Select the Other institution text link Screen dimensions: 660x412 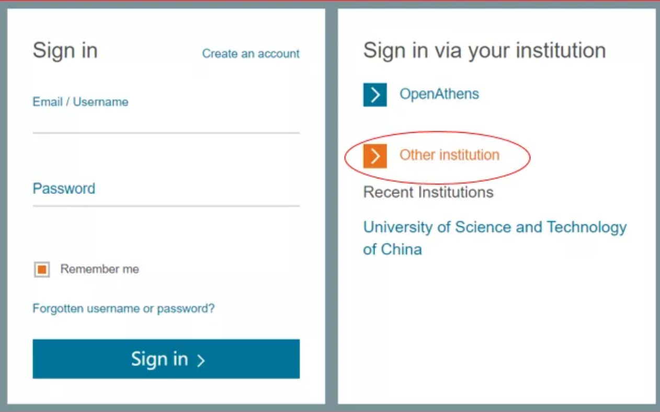click(449, 155)
